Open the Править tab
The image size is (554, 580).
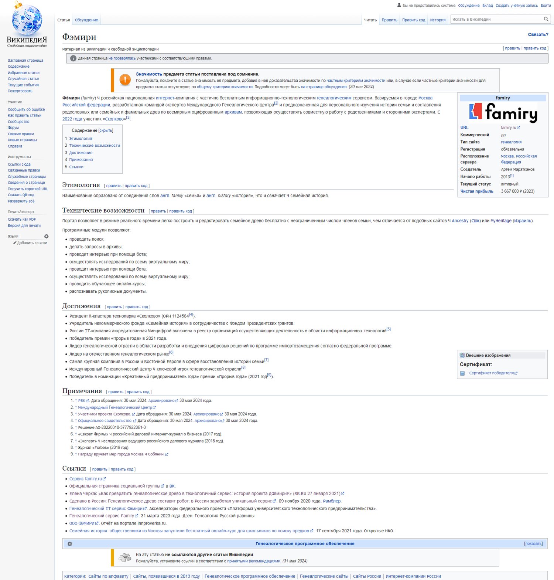(390, 20)
